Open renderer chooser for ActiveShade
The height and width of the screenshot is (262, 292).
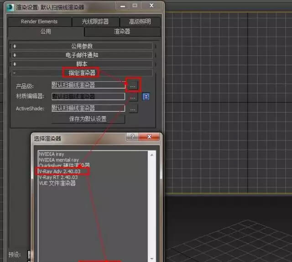pos(133,109)
